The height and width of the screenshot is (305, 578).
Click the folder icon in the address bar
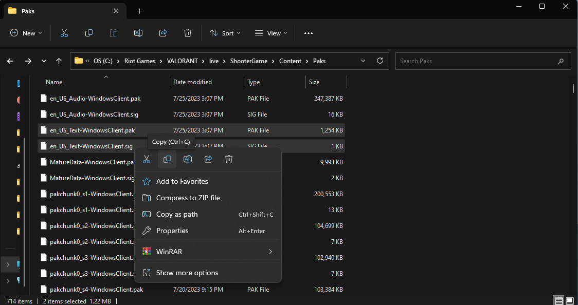[79, 61]
